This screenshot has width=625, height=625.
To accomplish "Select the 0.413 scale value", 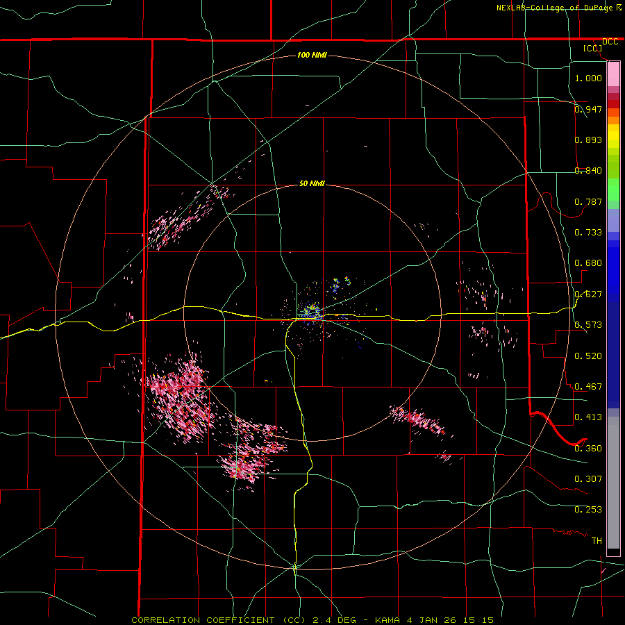I will (588, 417).
